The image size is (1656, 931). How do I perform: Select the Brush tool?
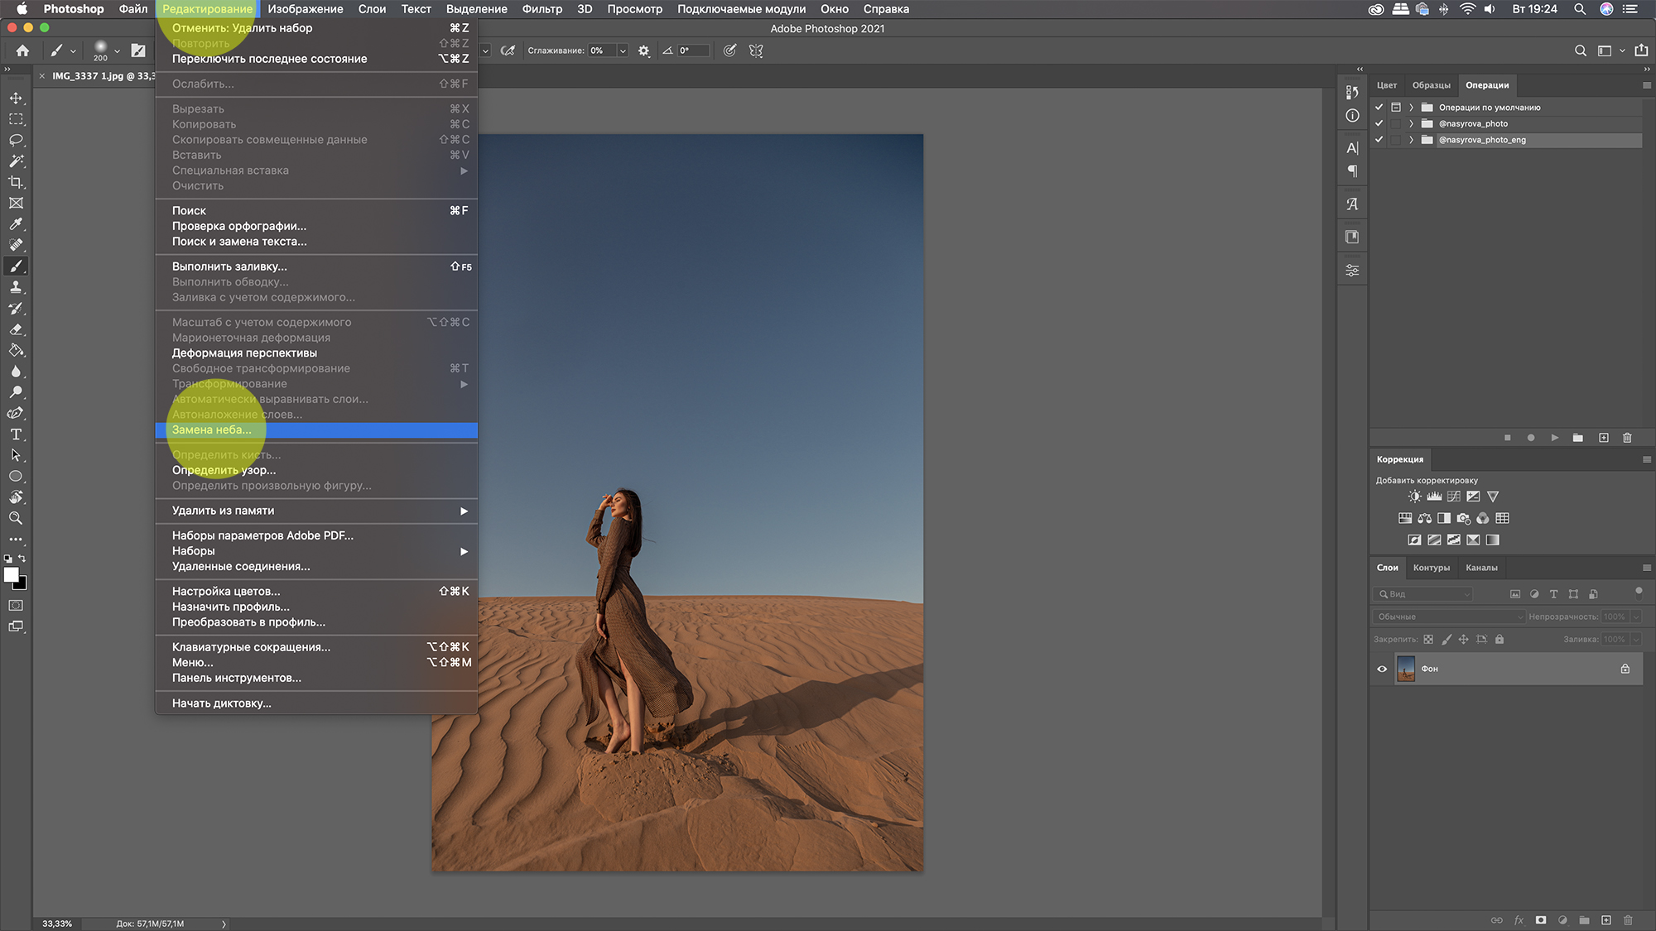(x=15, y=267)
